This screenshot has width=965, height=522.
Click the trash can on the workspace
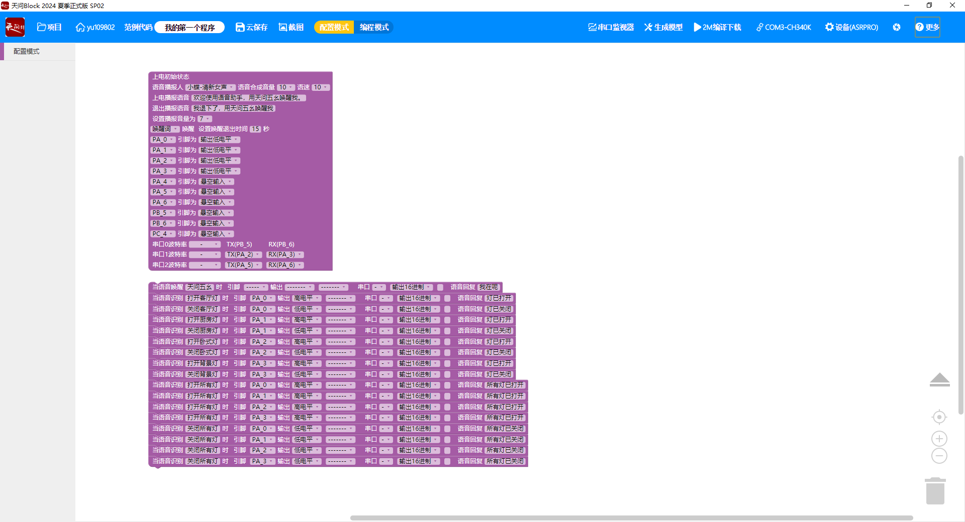point(935,491)
